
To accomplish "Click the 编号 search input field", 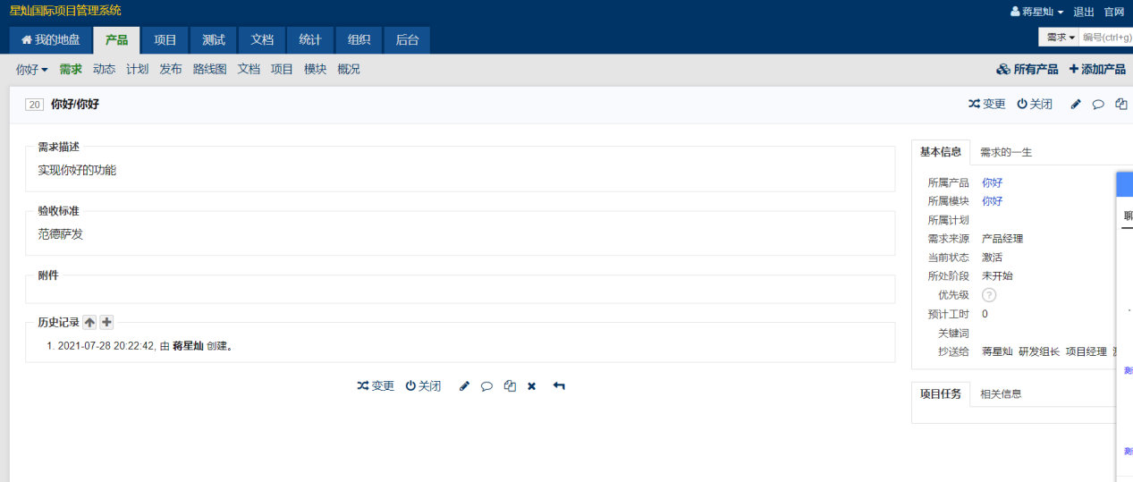I will point(1107,38).
